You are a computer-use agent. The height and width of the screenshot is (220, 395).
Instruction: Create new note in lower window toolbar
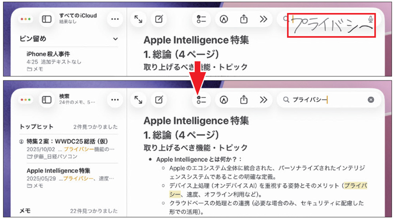point(159,100)
